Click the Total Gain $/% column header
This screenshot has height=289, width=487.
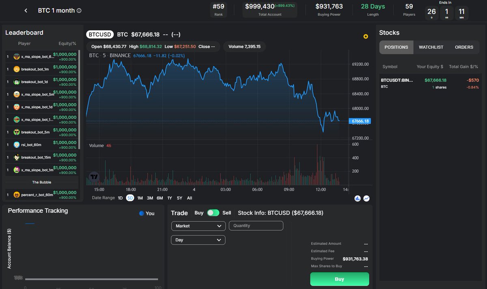463,67
